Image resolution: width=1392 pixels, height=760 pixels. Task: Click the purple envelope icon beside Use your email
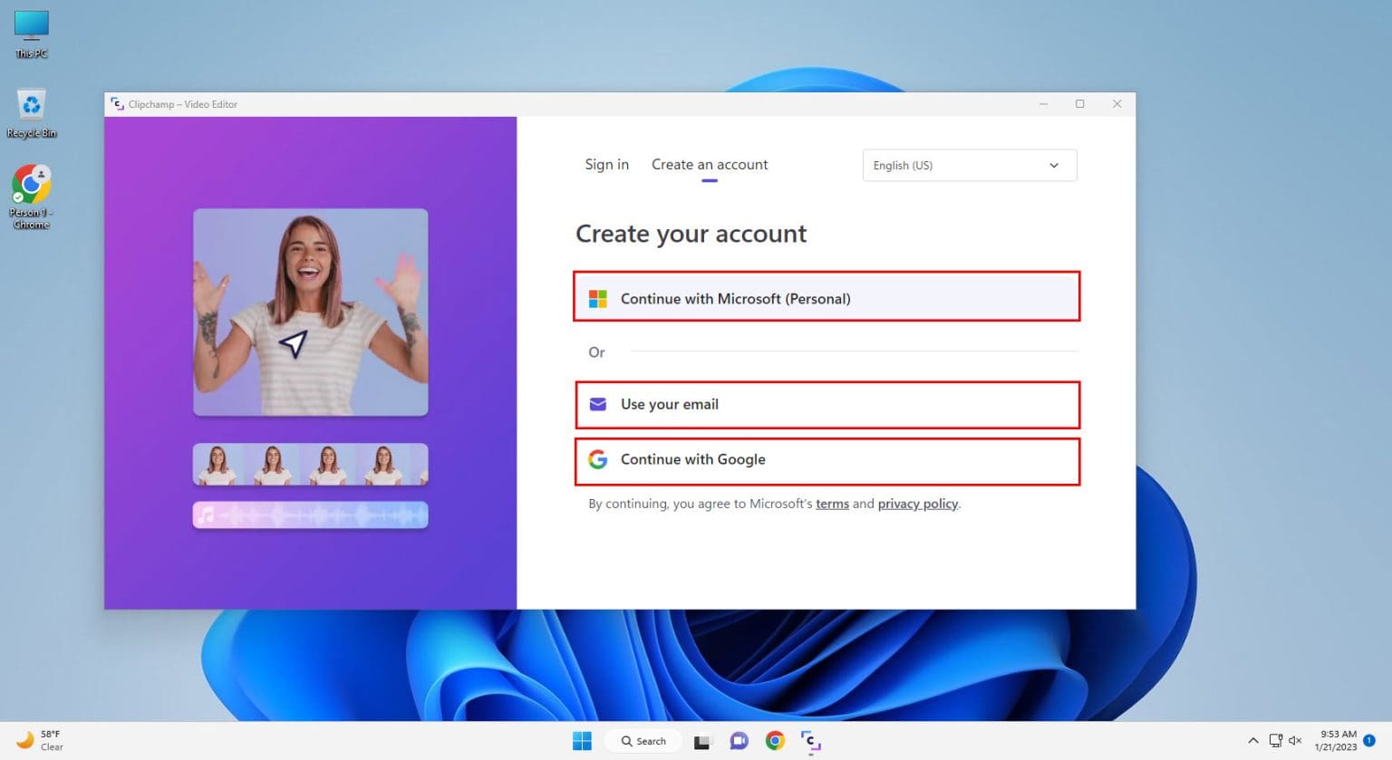click(x=598, y=404)
